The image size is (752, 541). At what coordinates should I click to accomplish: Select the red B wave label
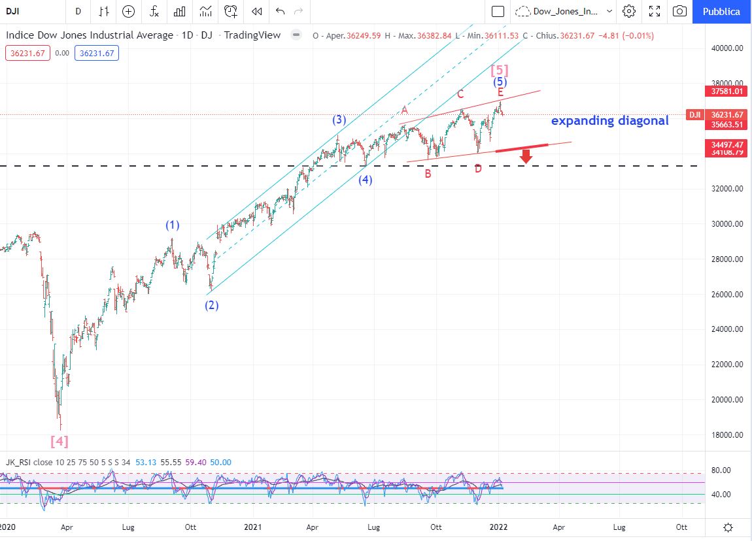coord(428,174)
